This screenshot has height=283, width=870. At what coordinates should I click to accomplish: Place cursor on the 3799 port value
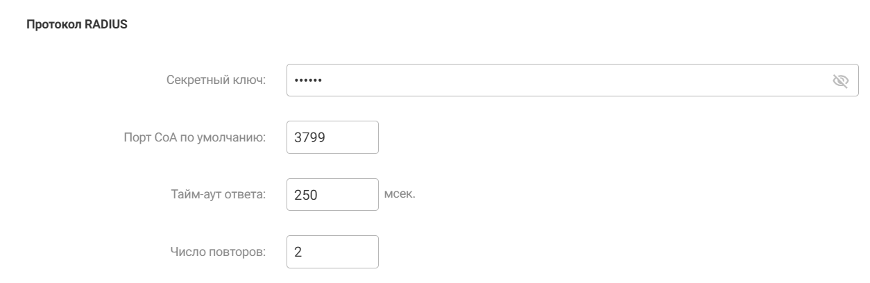310,137
